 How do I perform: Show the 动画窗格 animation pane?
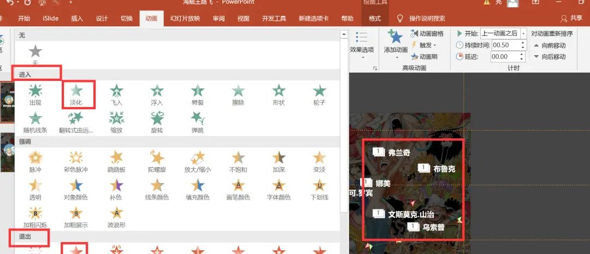(x=427, y=33)
